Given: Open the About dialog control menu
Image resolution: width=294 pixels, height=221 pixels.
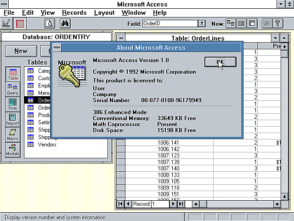Looking at the screenshot, I should [x=57, y=47].
